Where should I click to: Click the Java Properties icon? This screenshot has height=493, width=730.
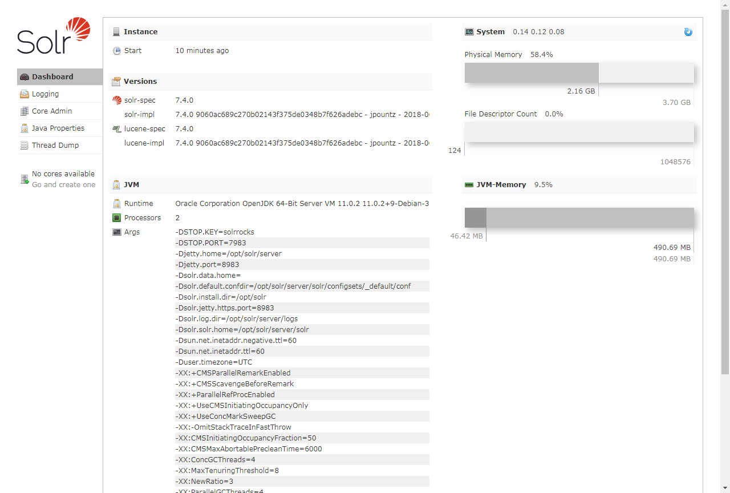[x=25, y=128]
